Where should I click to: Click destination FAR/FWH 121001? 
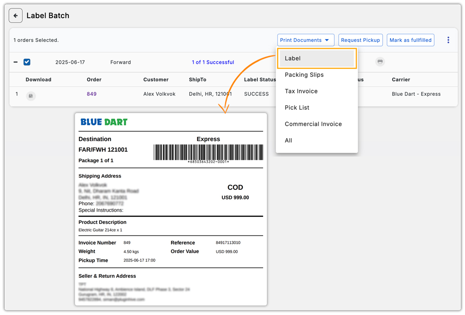point(103,150)
